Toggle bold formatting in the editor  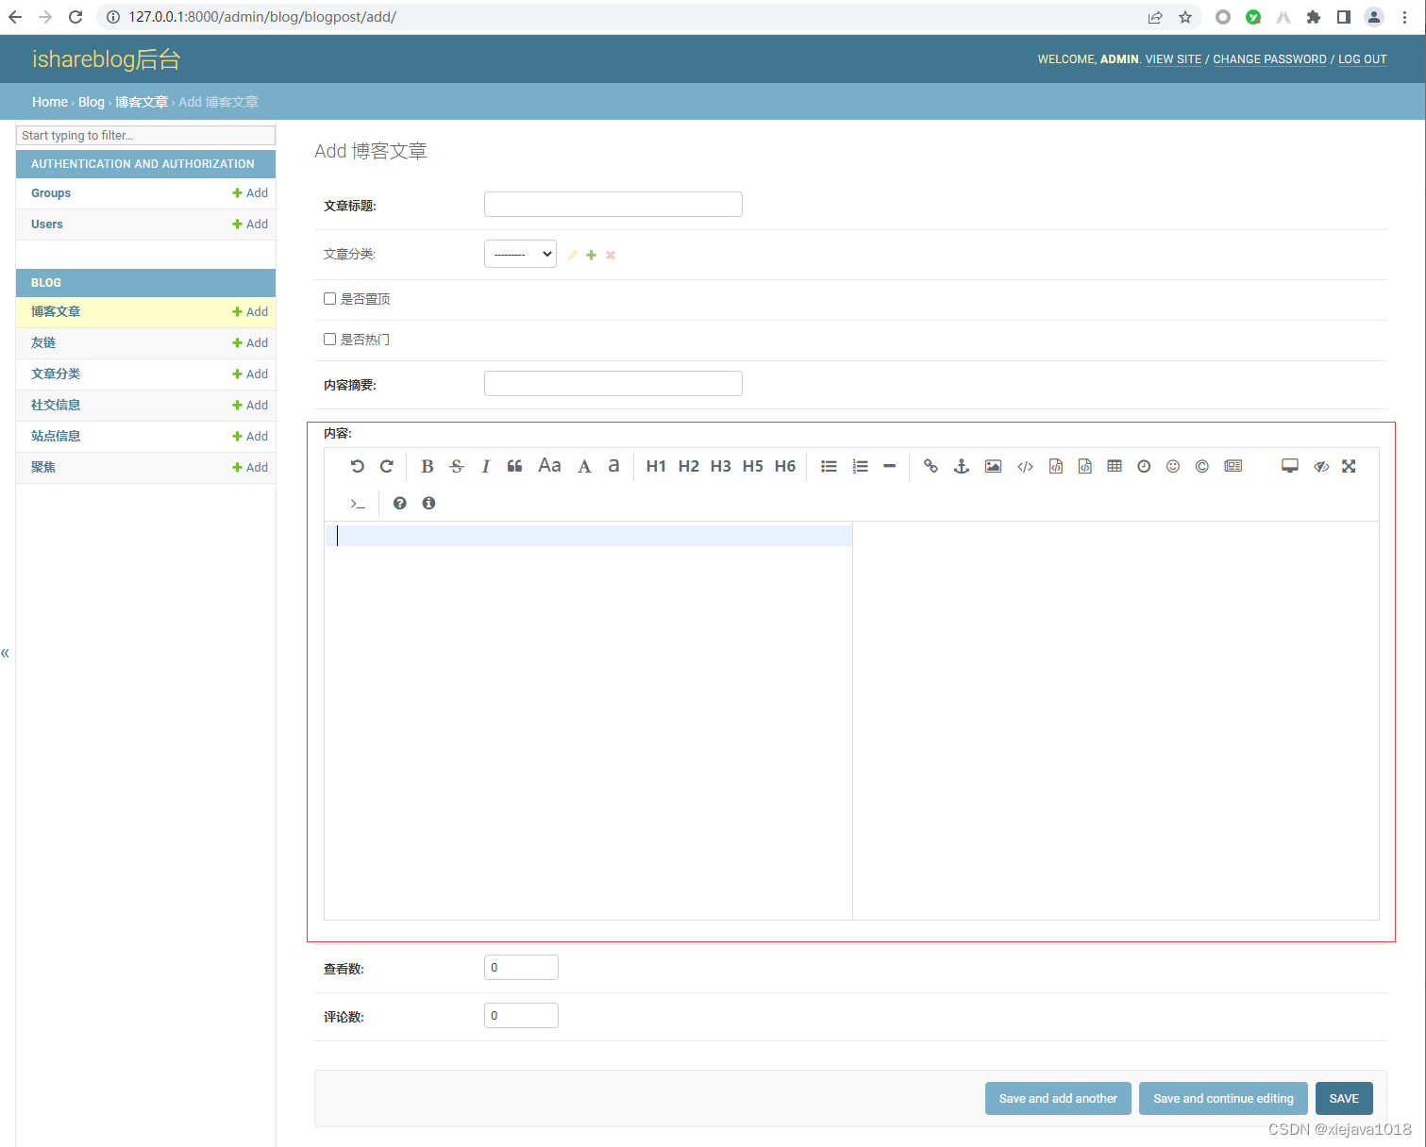coord(428,466)
